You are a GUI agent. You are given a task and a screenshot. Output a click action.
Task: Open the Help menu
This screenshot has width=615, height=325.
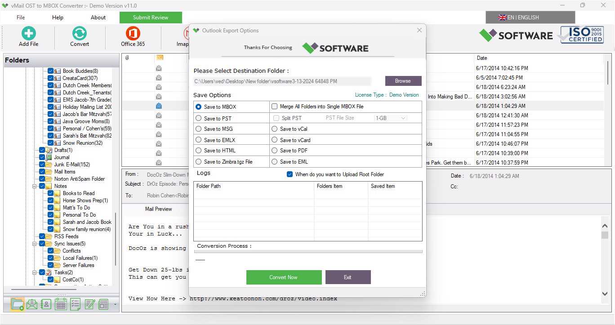pos(58,18)
